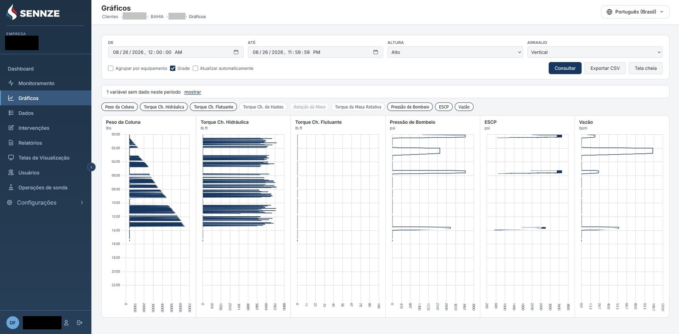This screenshot has height=334, width=679.
Task: Open the user profile icon in footer
Action: pos(66,323)
